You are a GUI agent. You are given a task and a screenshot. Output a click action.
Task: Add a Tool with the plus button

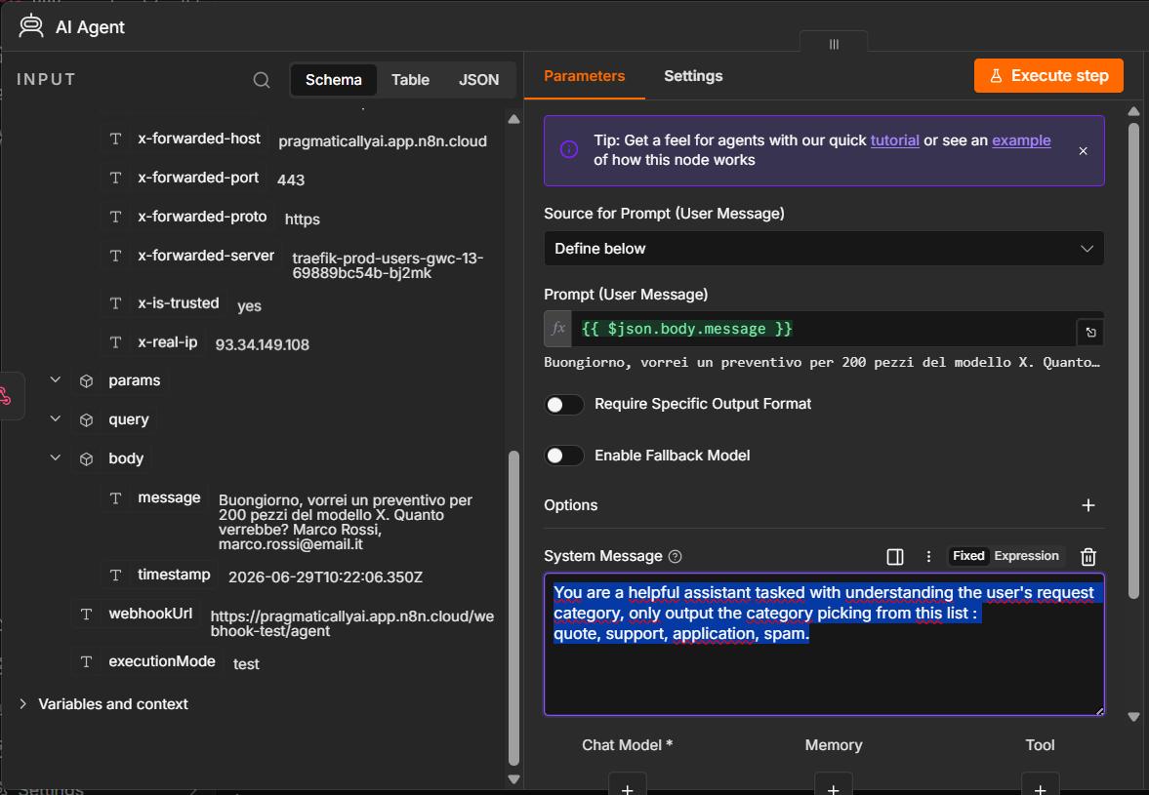pyautogui.click(x=1040, y=784)
